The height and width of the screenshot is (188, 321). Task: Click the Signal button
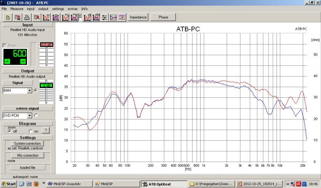click(17, 83)
